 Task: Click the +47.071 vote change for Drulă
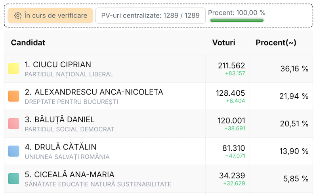click(x=235, y=156)
